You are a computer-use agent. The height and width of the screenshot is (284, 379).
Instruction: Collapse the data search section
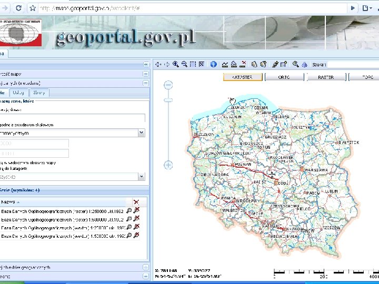(x=146, y=83)
